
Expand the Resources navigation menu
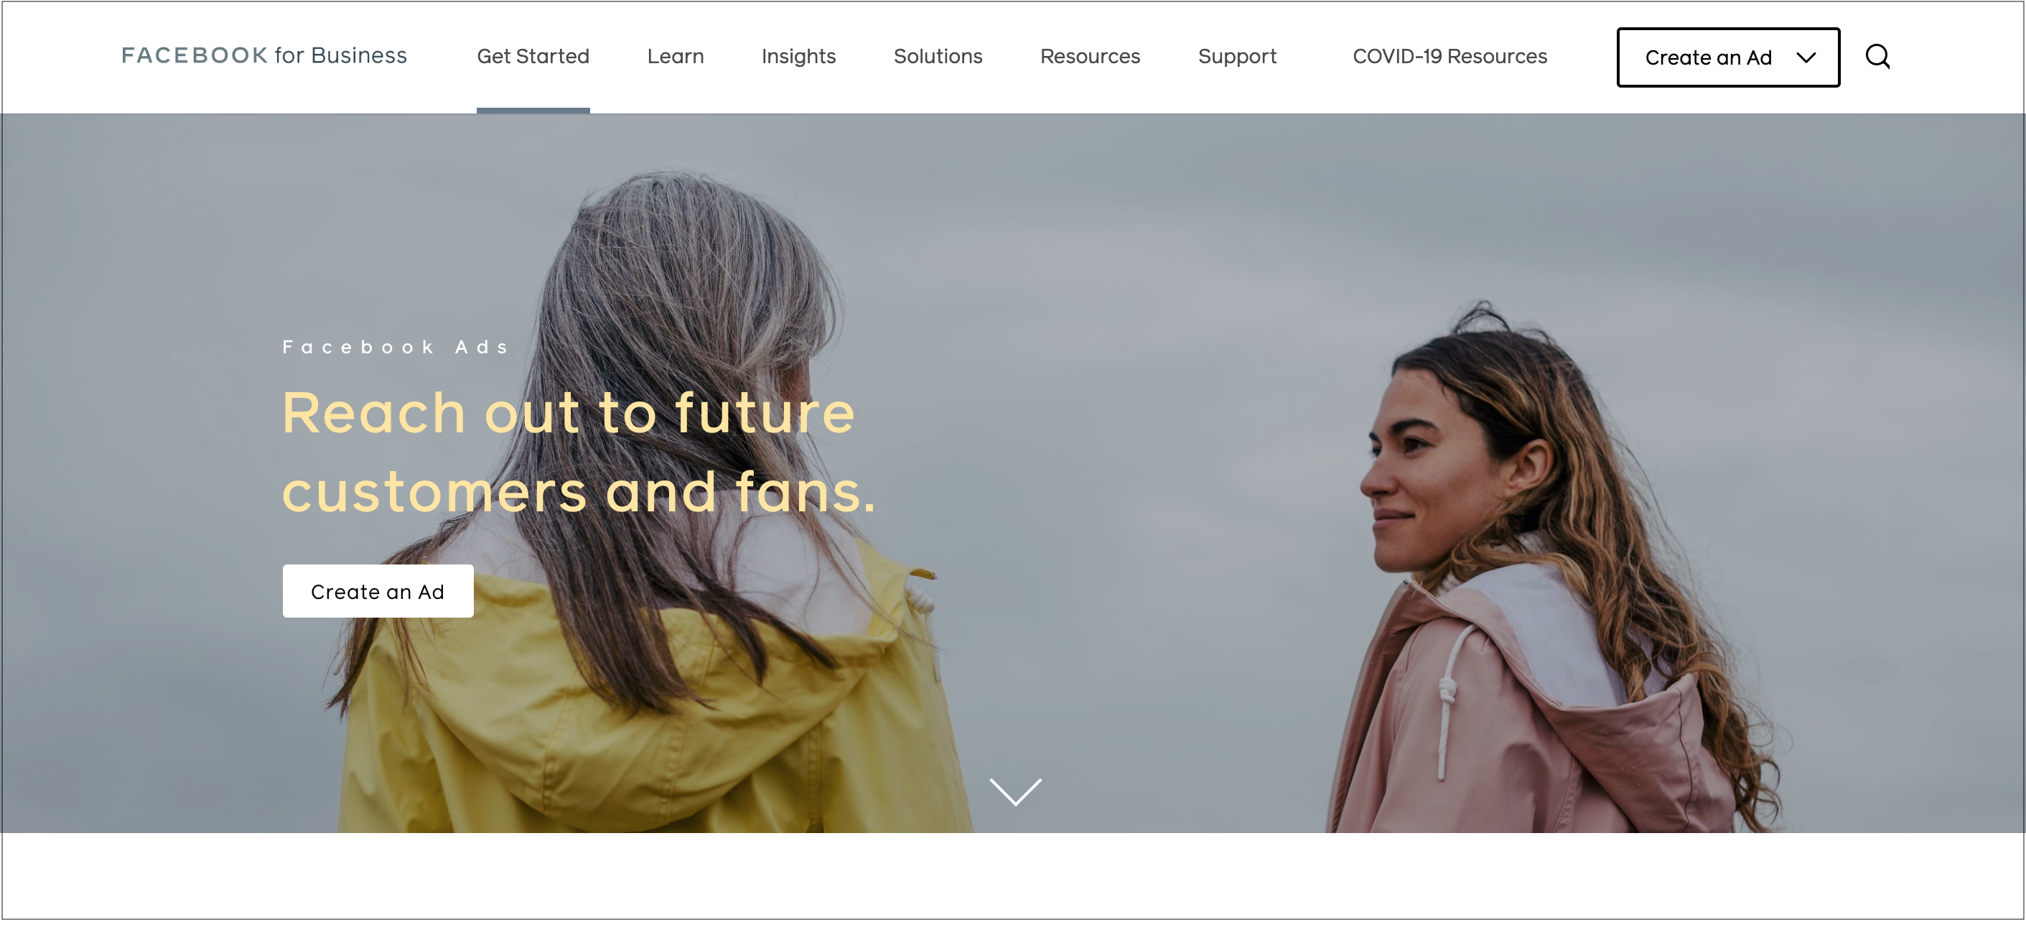1091,57
